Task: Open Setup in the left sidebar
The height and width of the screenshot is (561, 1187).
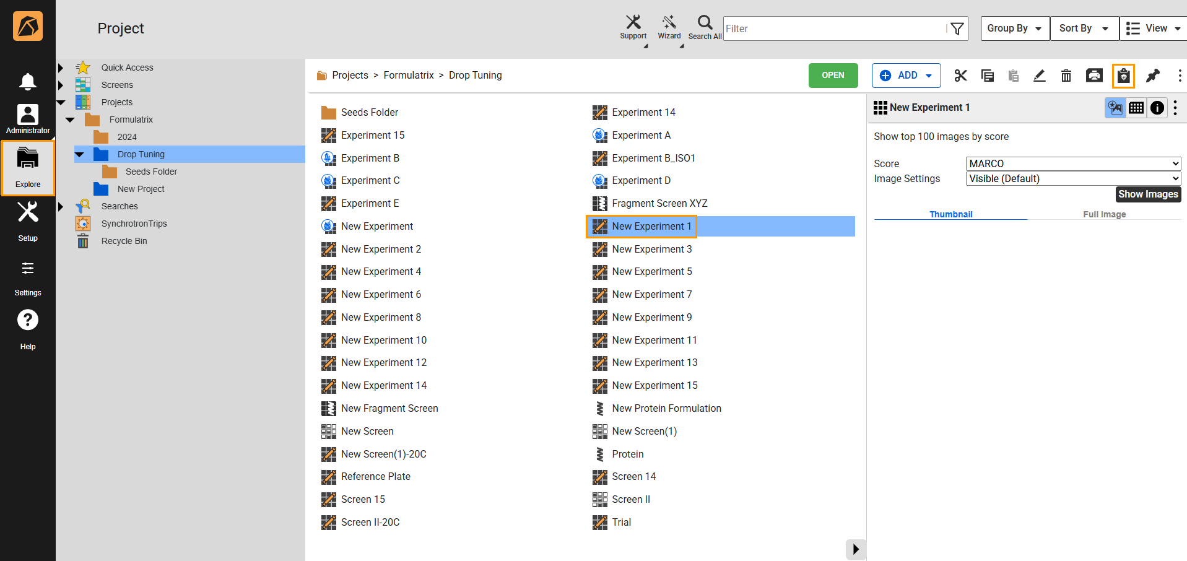Action: coord(28,221)
